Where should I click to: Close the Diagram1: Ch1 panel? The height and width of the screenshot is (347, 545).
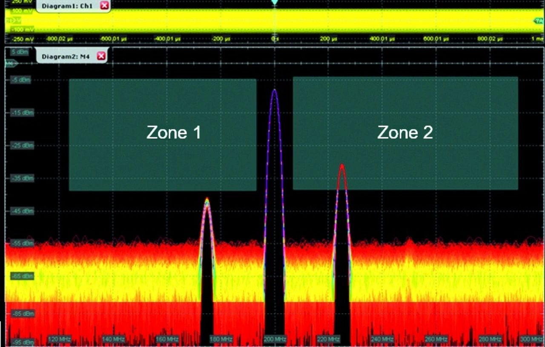pyautogui.click(x=105, y=6)
